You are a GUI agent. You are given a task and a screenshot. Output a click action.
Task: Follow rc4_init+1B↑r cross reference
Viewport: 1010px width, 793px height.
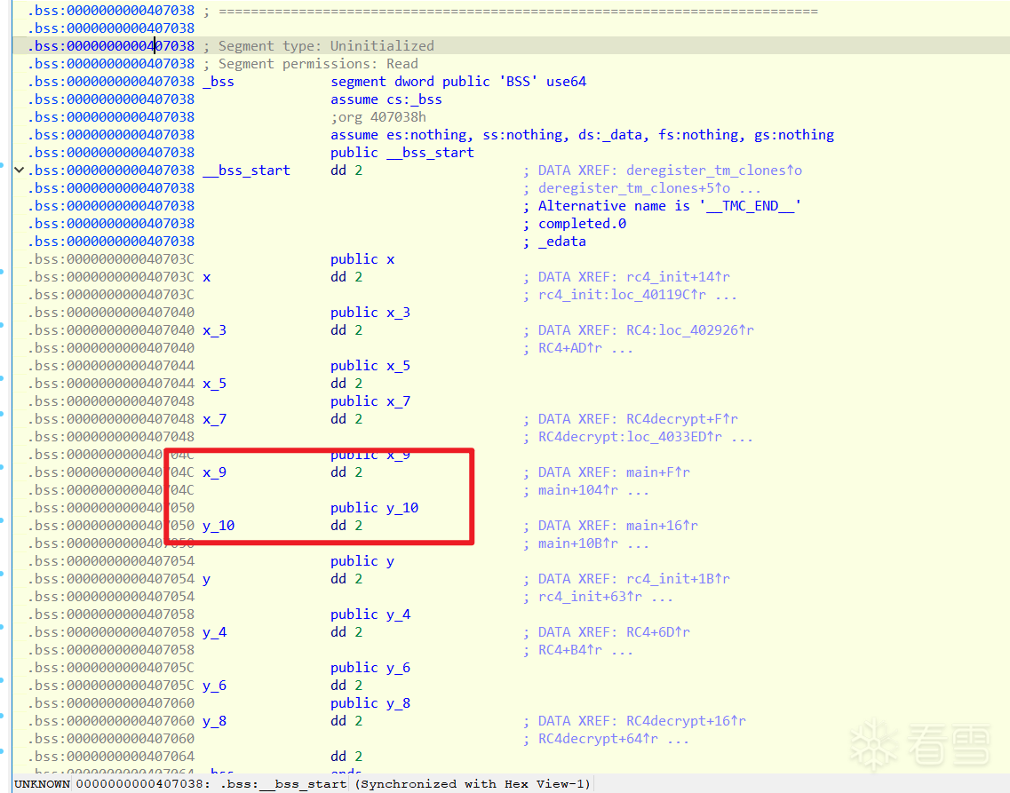point(678,579)
